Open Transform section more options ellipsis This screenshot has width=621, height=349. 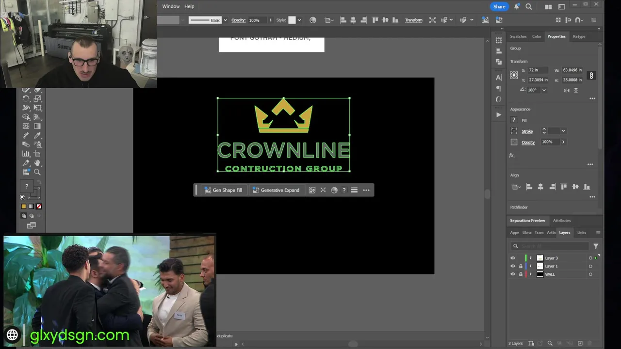(x=592, y=98)
